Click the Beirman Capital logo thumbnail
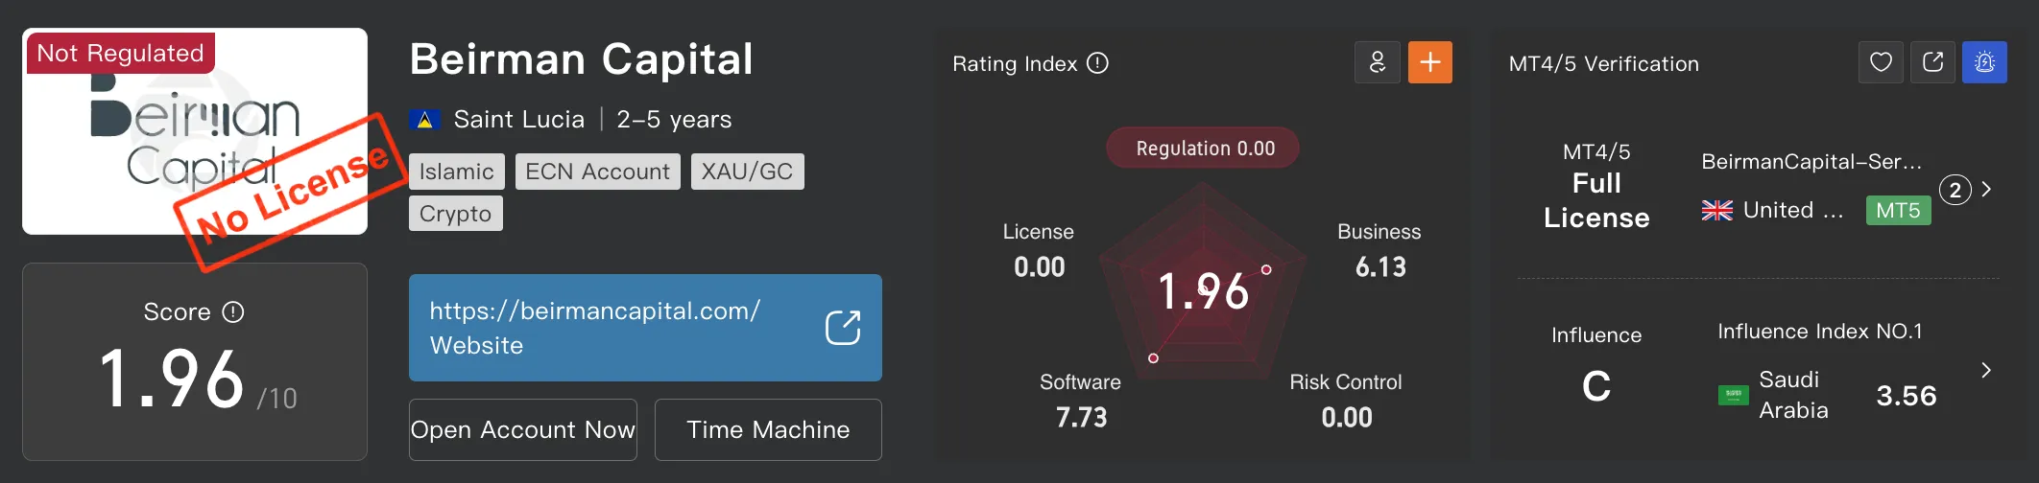The height and width of the screenshot is (483, 2039). 195,131
